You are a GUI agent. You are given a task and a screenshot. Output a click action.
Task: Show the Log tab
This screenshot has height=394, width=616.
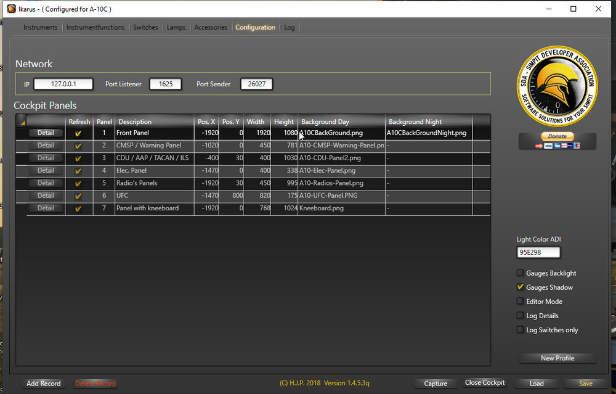pos(290,27)
